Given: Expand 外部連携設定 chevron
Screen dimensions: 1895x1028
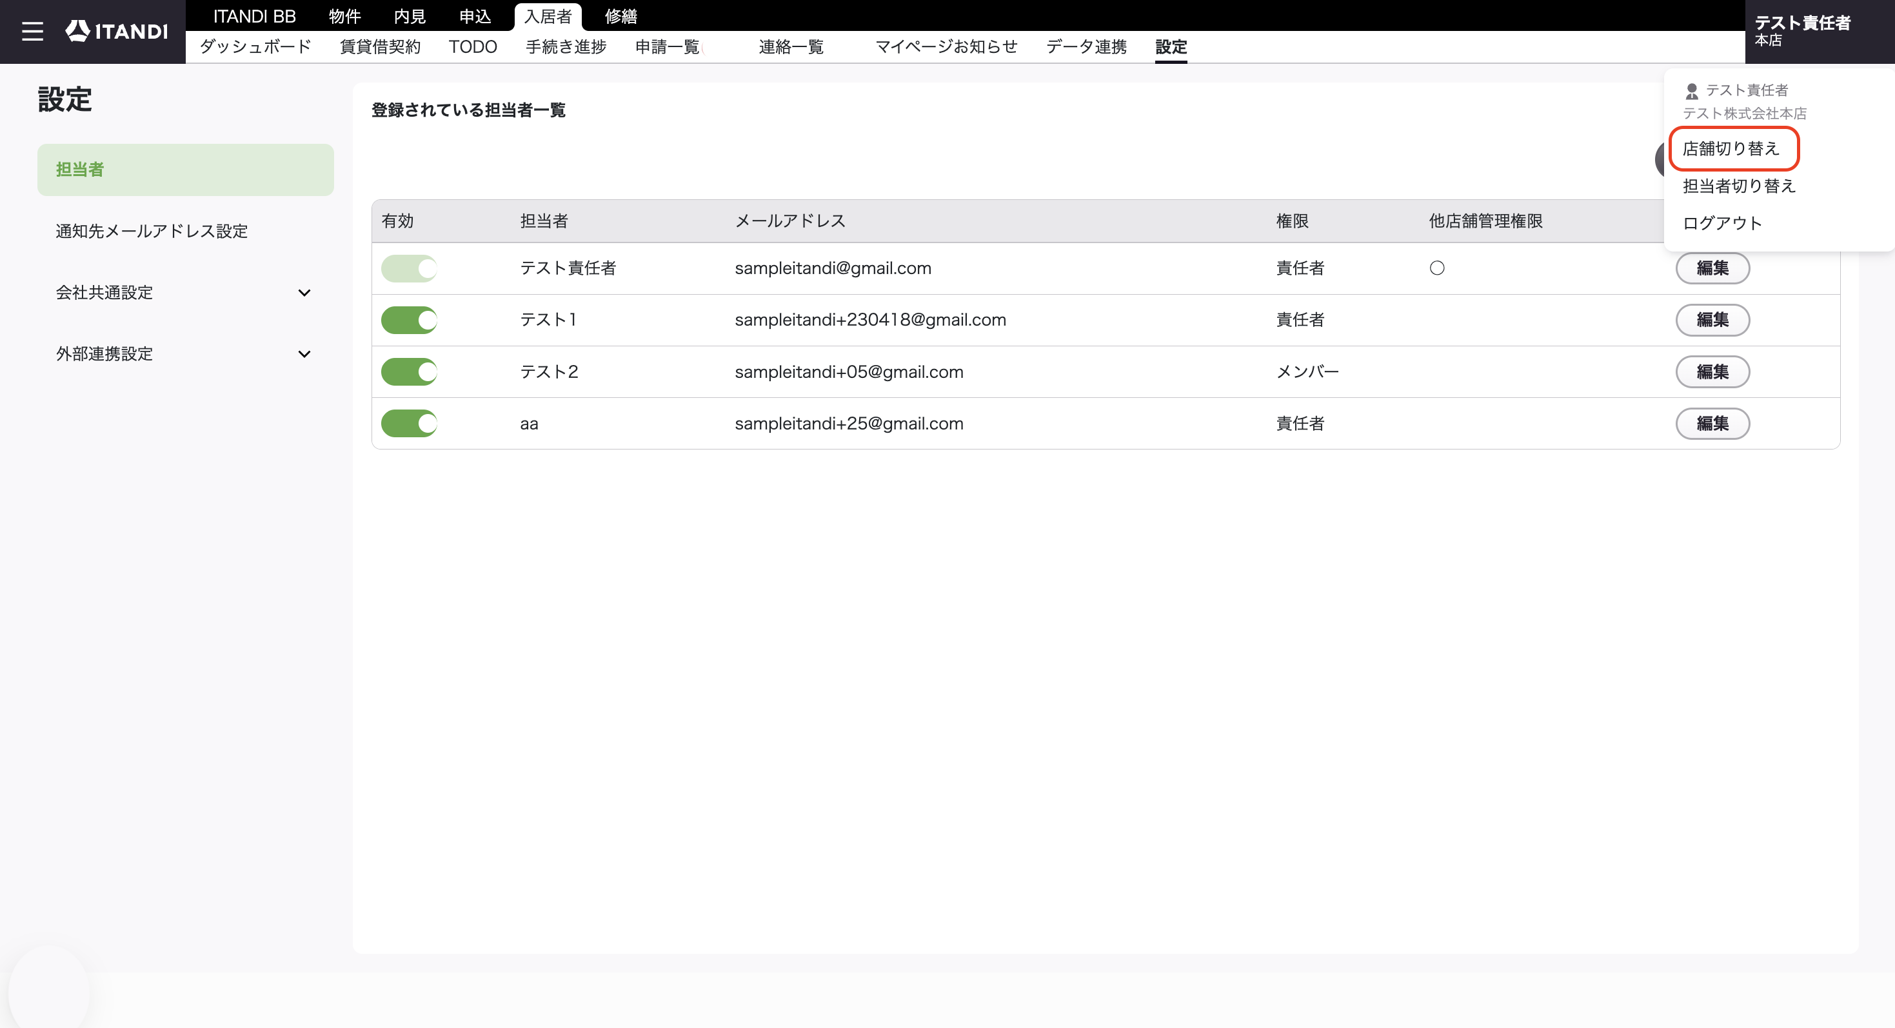Looking at the screenshot, I should [304, 355].
